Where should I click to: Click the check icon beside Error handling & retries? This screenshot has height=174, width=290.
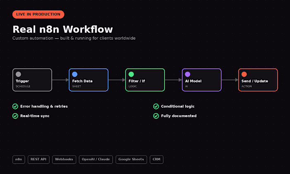coord(15,106)
